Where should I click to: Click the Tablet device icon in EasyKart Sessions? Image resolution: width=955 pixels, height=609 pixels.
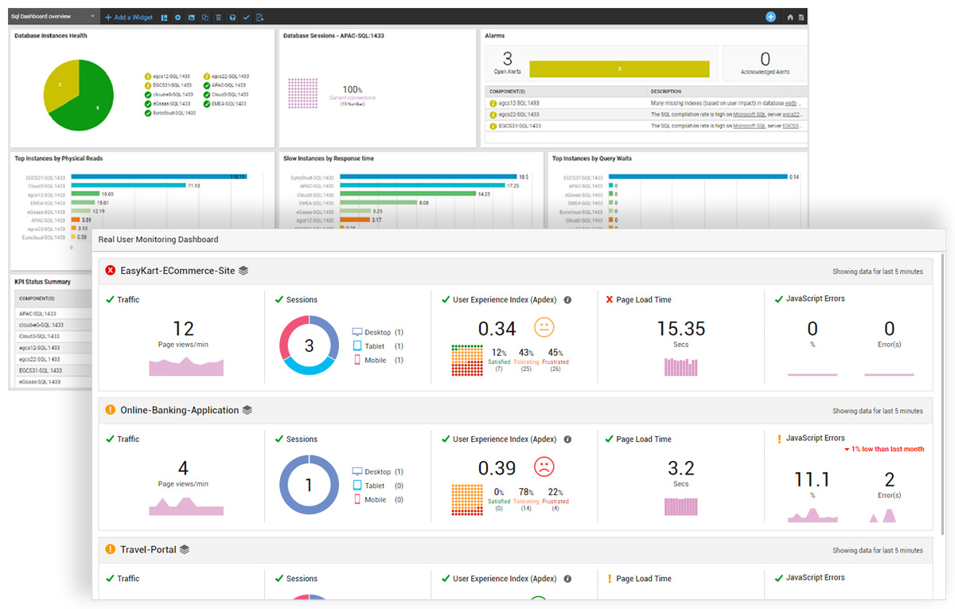(x=357, y=346)
